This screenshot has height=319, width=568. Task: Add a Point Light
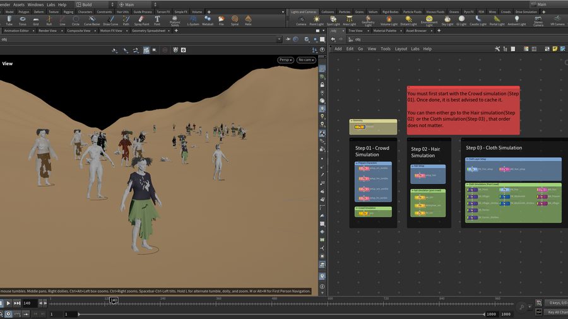pos(316,20)
